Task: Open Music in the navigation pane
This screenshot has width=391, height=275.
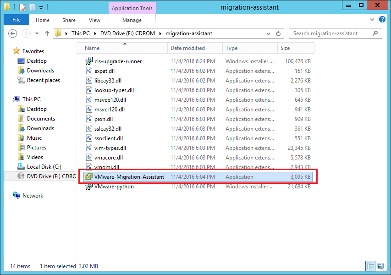Action: (x=34, y=138)
